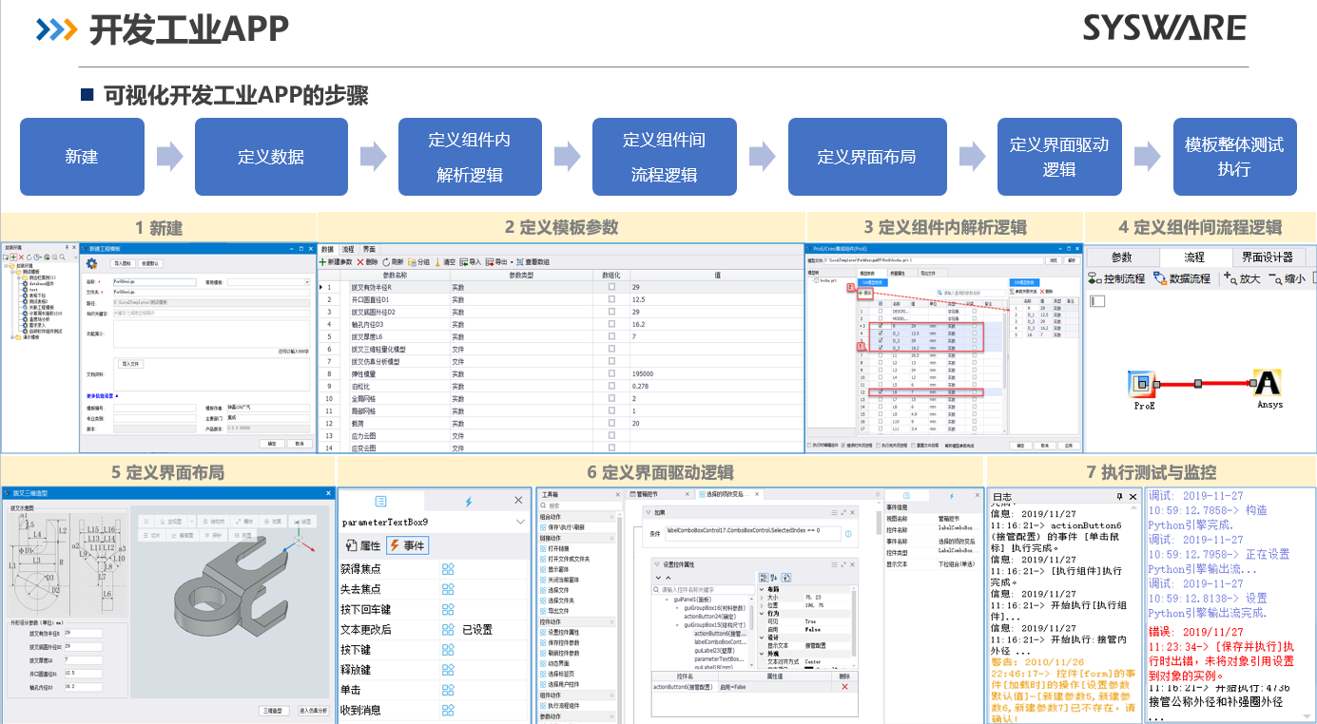Click 取消 in 新建工程模板 dialog

tap(300, 444)
